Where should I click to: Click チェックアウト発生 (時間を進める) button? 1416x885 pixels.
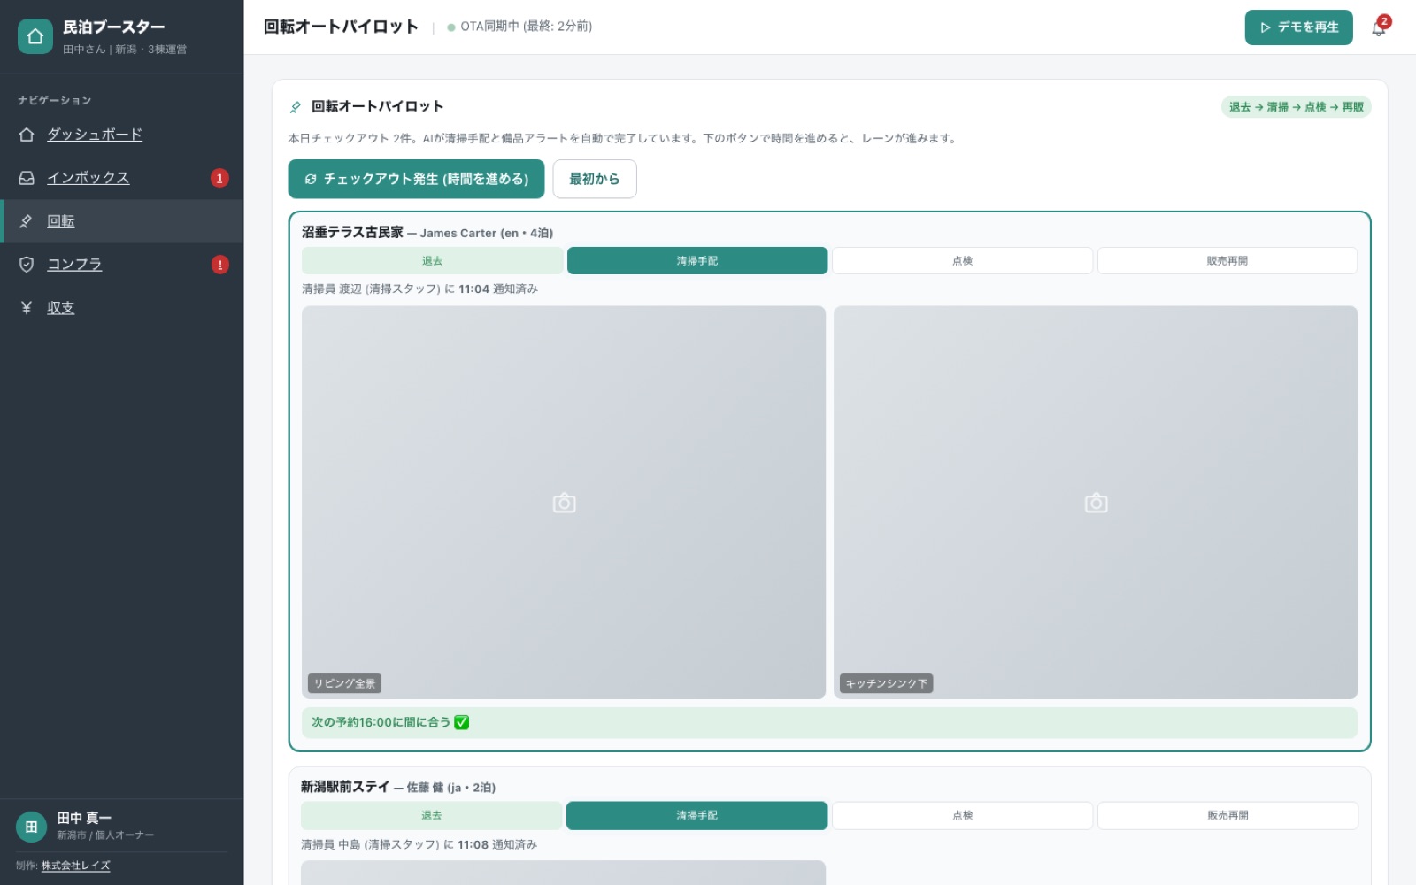(x=416, y=179)
